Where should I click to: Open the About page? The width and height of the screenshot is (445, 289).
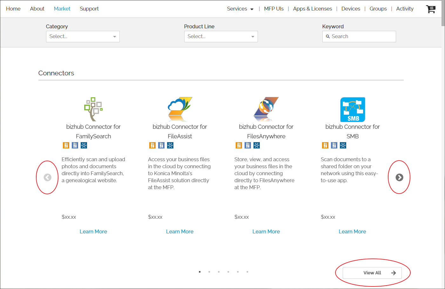pos(37,9)
